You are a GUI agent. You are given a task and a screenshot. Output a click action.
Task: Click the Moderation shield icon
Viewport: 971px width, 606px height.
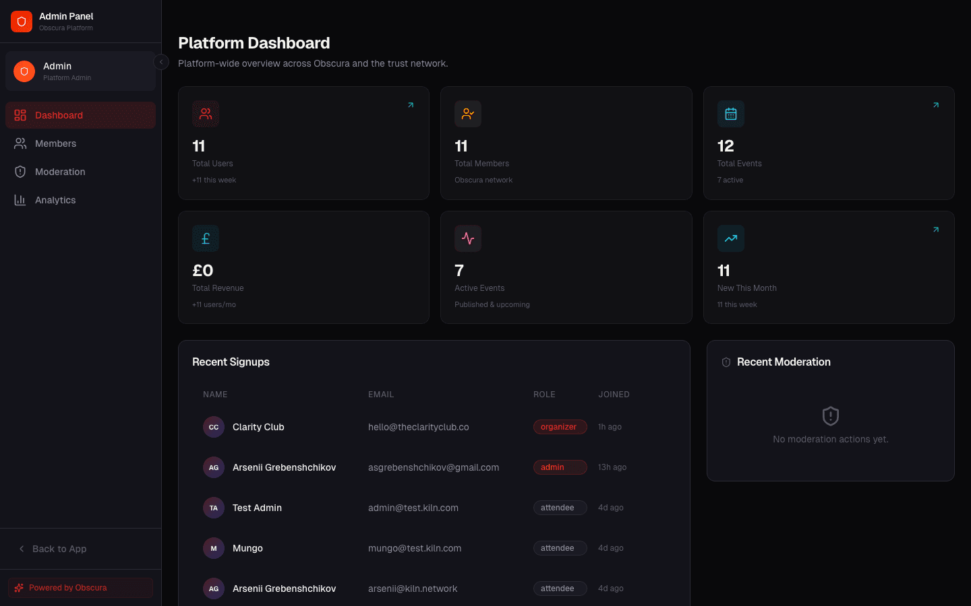(21, 172)
